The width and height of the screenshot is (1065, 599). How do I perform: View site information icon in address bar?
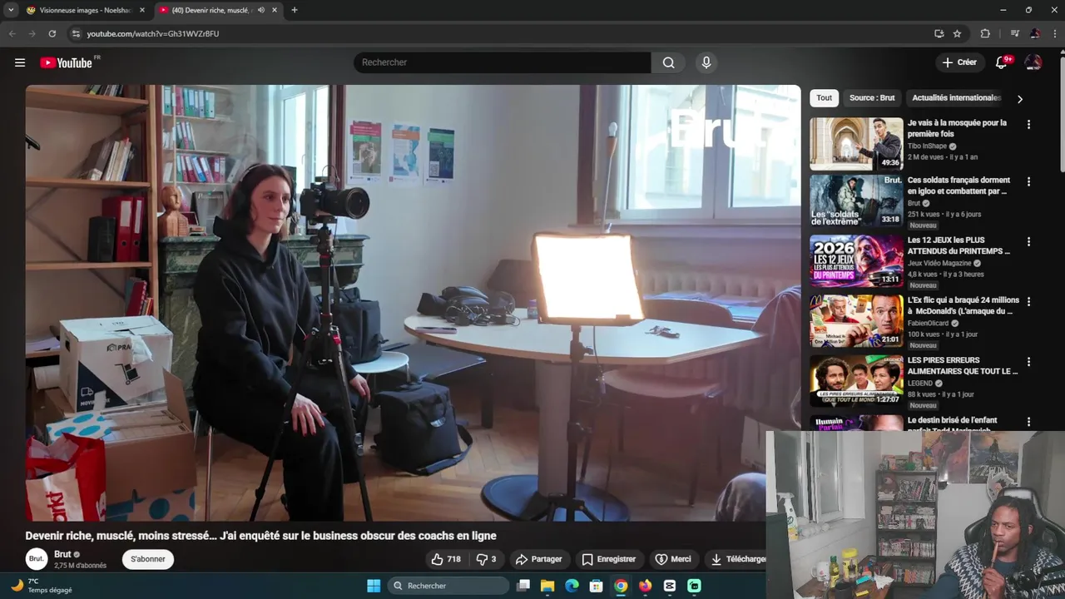point(76,33)
